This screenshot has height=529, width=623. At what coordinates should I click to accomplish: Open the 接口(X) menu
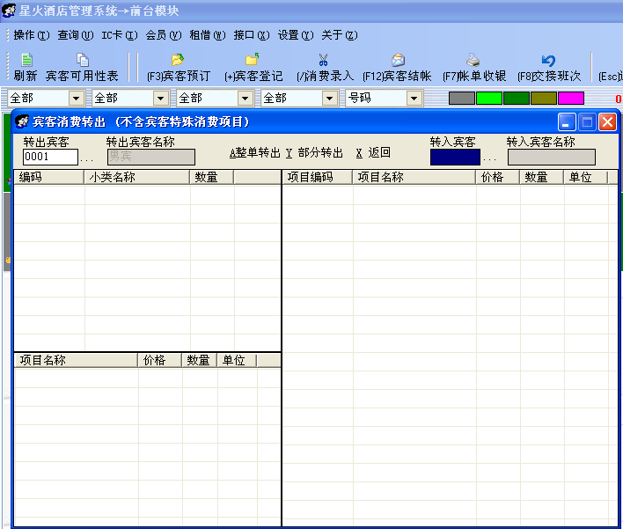click(x=252, y=35)
